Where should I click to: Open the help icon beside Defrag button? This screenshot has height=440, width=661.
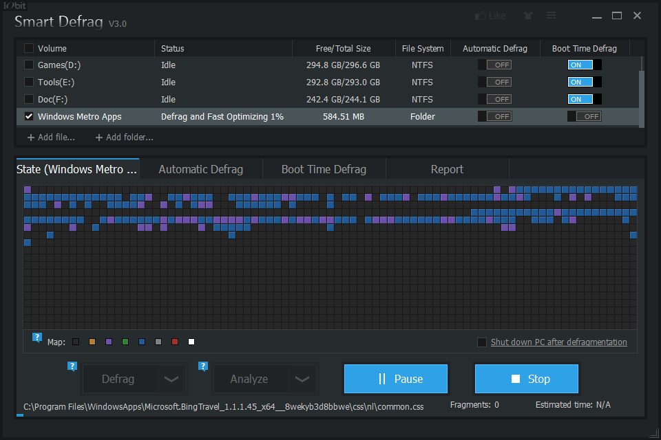(72, 366)
